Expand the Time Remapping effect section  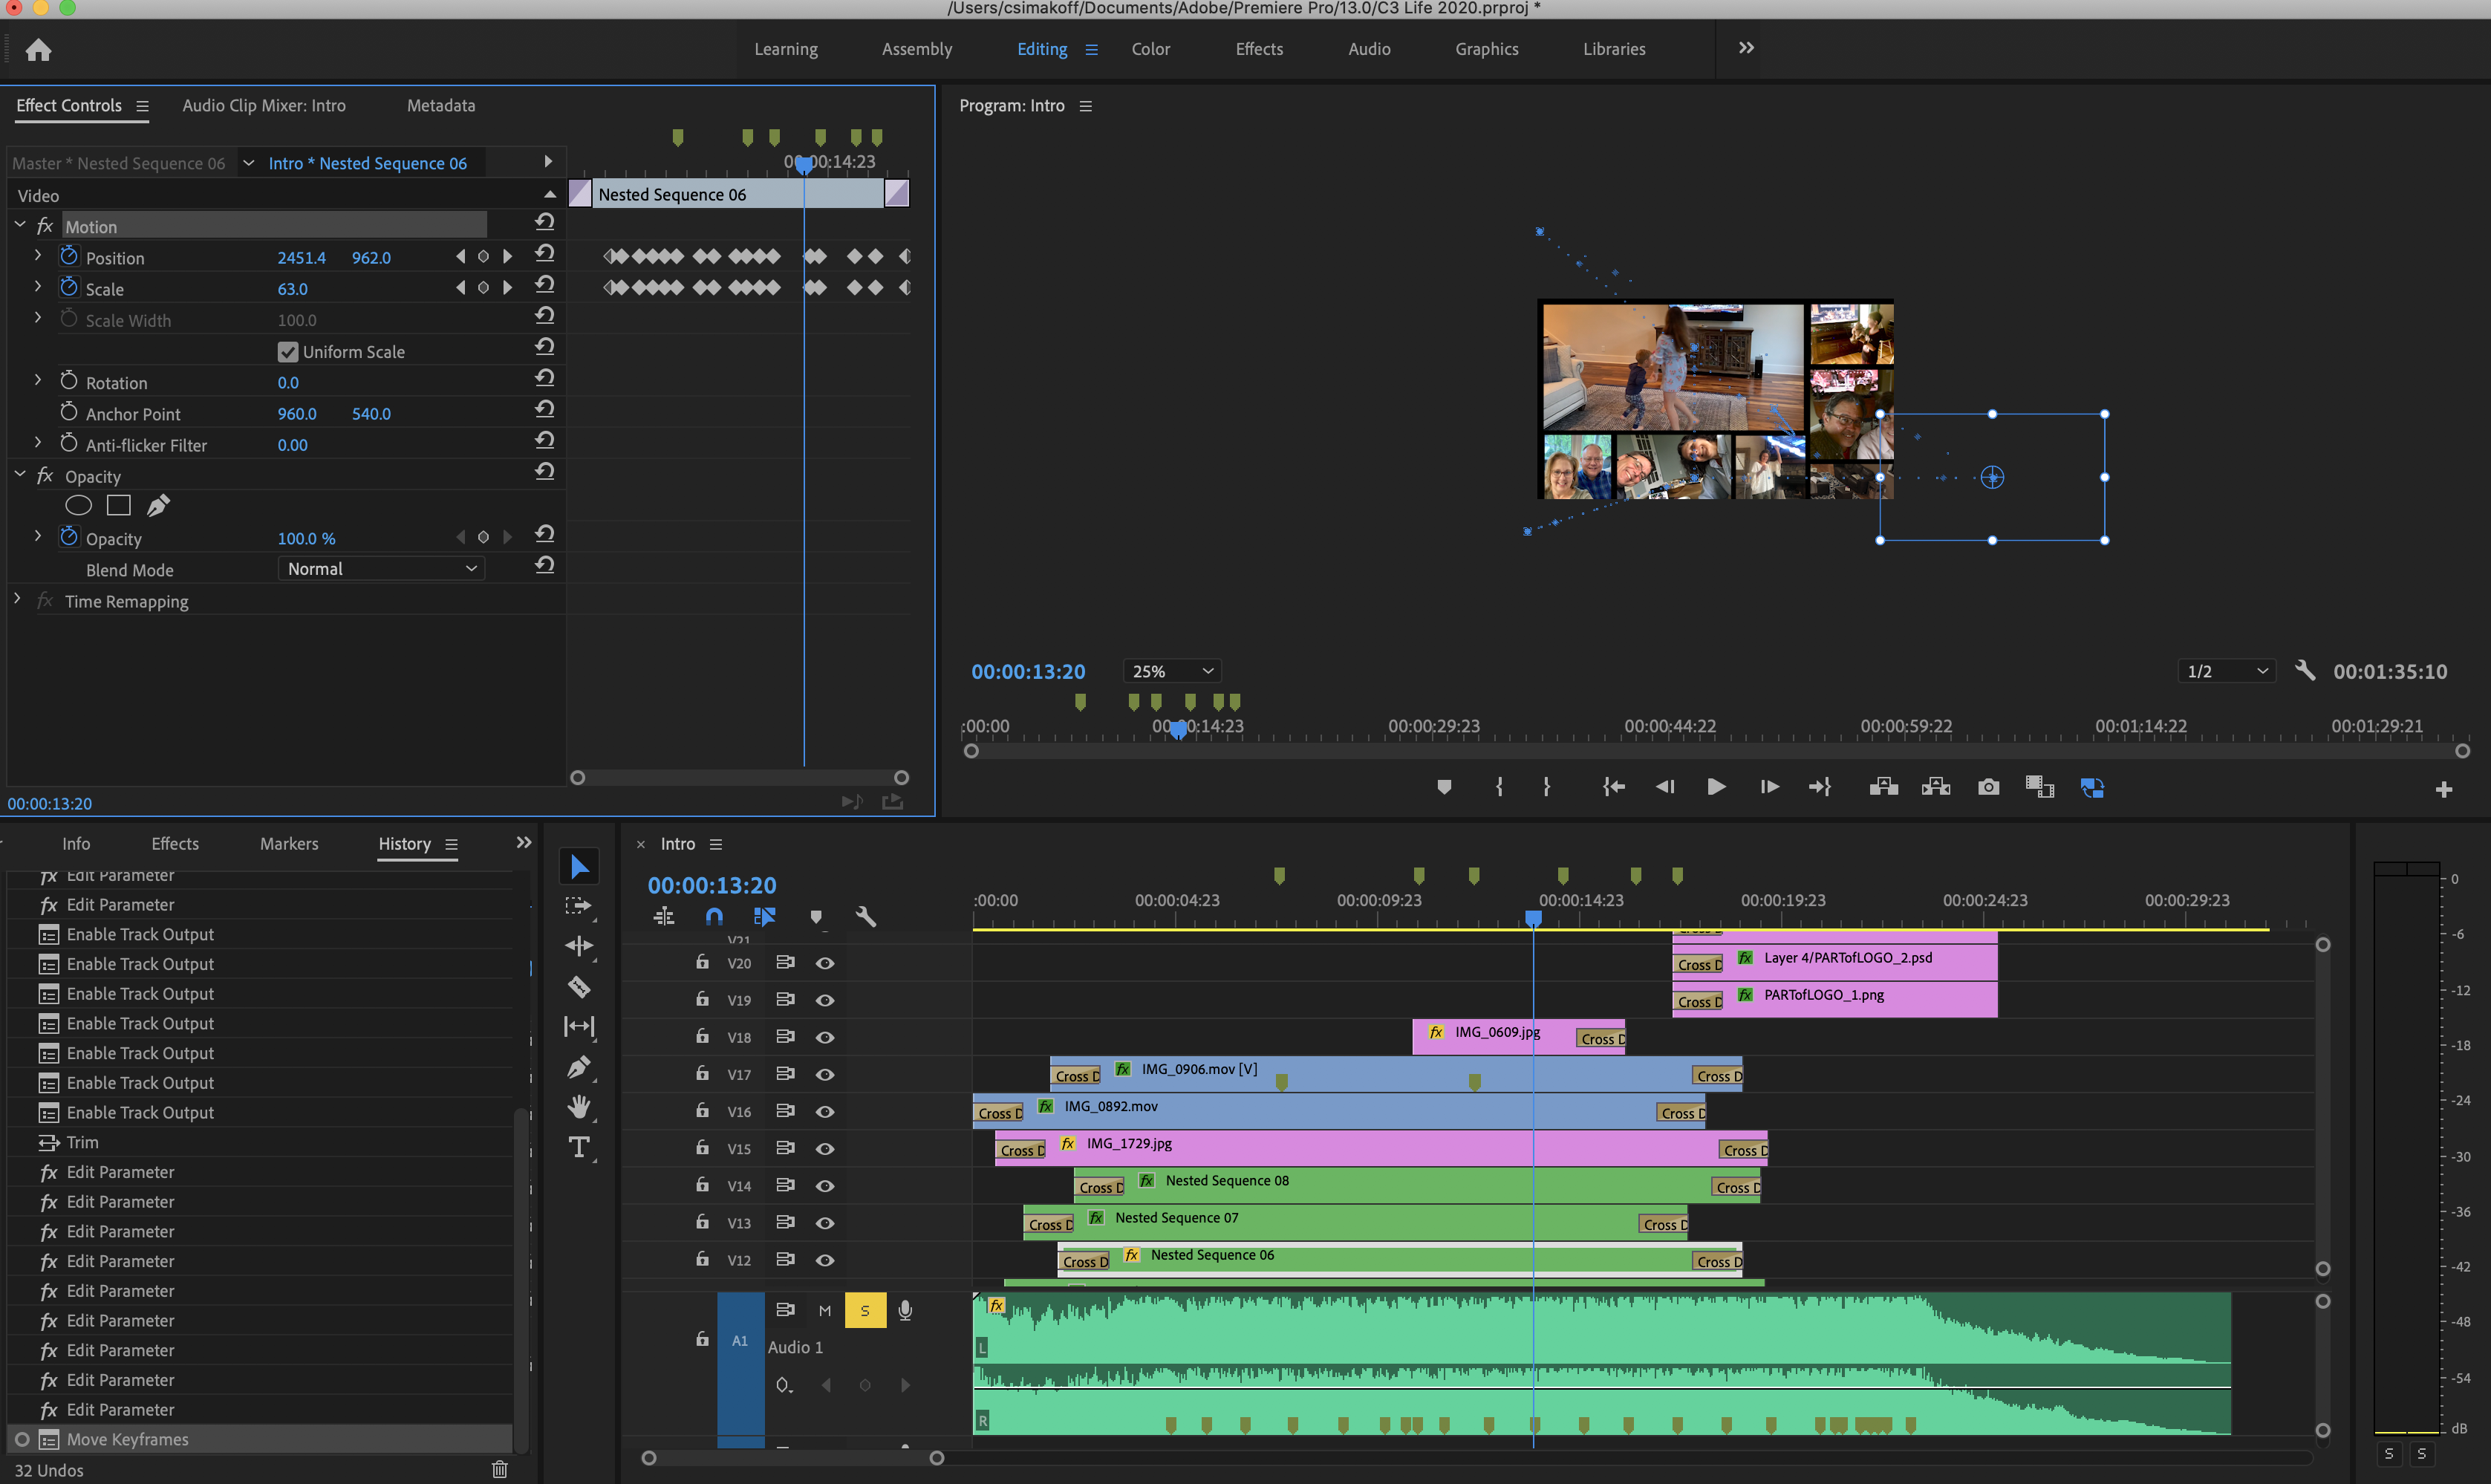tap(16, 601)
